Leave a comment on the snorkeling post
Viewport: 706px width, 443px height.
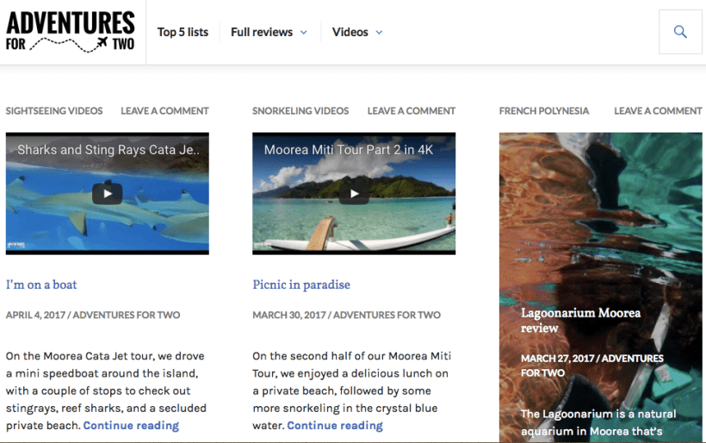pos(412,111)
